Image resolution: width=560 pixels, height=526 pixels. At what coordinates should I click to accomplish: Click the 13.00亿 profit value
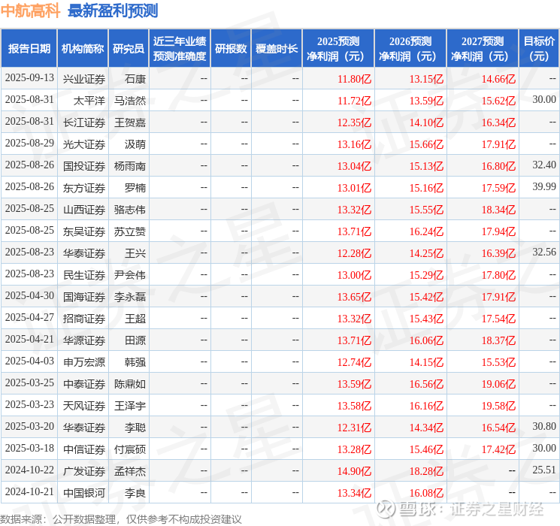pyautogui.click(x=354, y=275)
